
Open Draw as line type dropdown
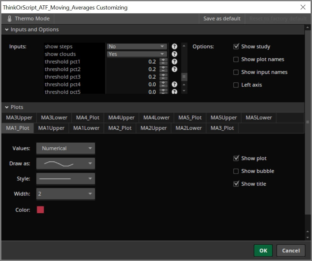(66, 163)
